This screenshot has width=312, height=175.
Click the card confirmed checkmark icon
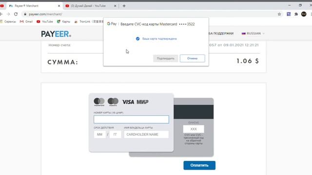coord(137,39)
